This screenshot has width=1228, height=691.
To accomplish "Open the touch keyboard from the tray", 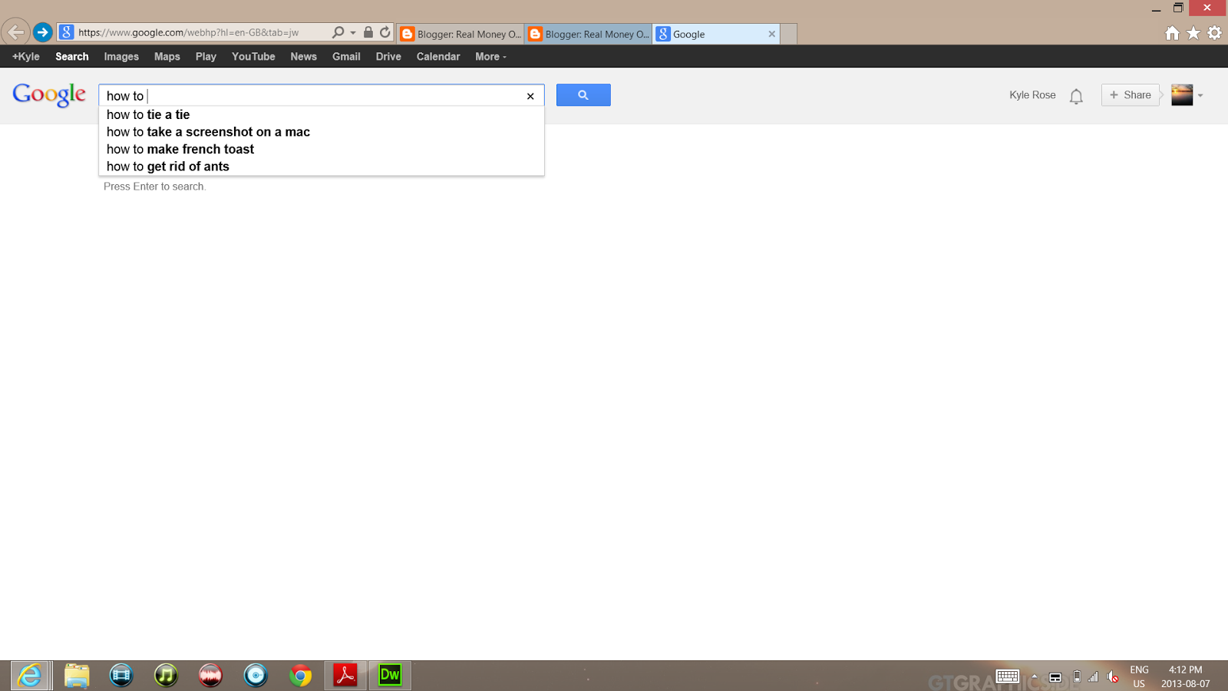I will [x=1007, y=676].
